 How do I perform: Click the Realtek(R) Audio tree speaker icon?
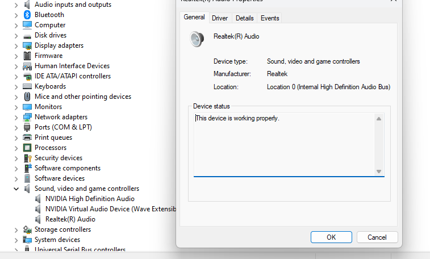[x=38, y=219]
